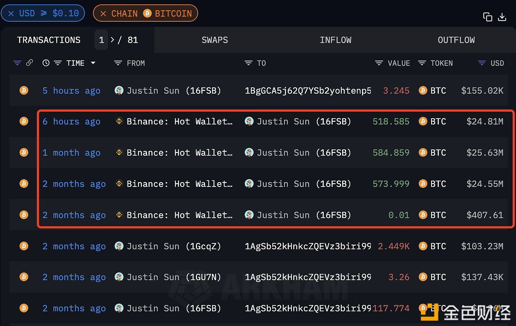The image size is (516, 326).
Task: Click Justin Sun (16FSB) in 117.774 row
Action: pyautogui.click(x=173, y=308)
